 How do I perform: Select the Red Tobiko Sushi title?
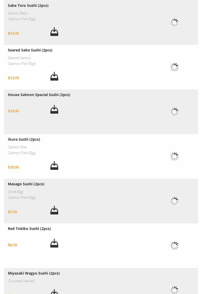click(x=29, y=229)
